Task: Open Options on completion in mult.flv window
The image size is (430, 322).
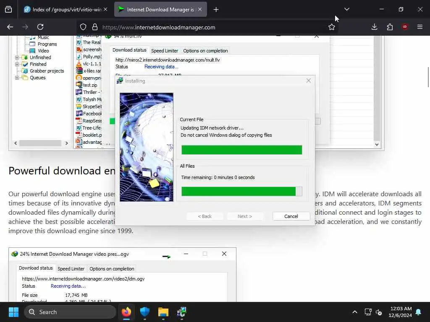Action: tap(205, 51)
